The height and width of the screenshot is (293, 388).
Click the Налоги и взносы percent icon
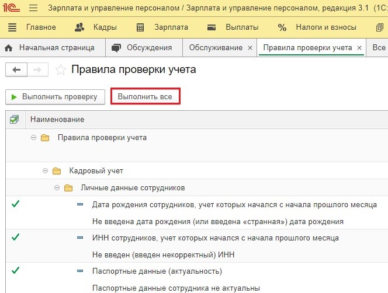click(x=282, y=27)
